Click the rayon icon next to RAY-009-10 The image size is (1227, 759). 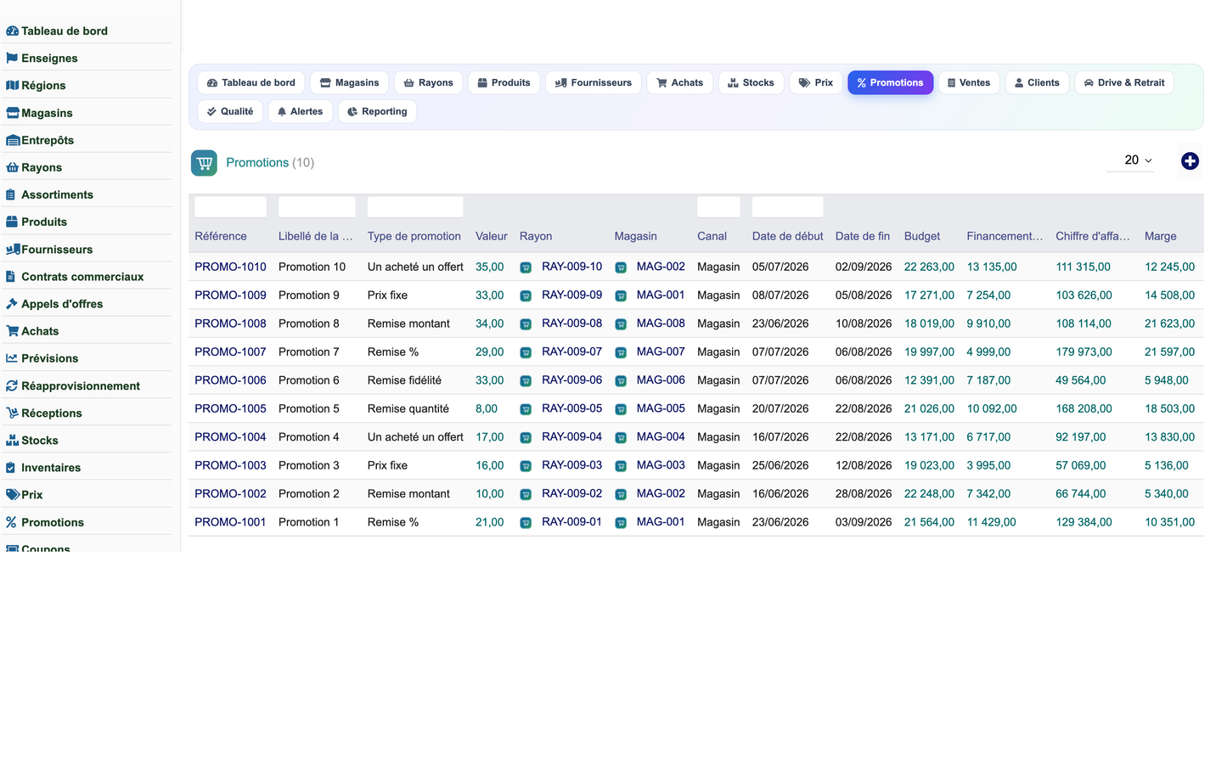(526, 267)
